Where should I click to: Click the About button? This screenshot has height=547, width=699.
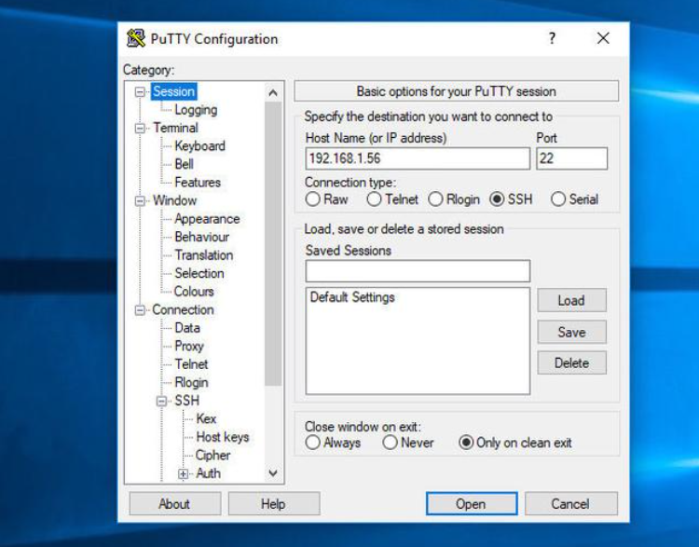[175, 504]
